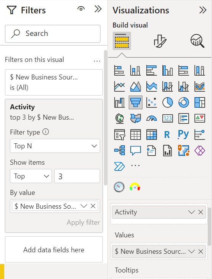Select the multi-row card visual
This screenshot has height=279, width=212.
click(x=184, y=118)
